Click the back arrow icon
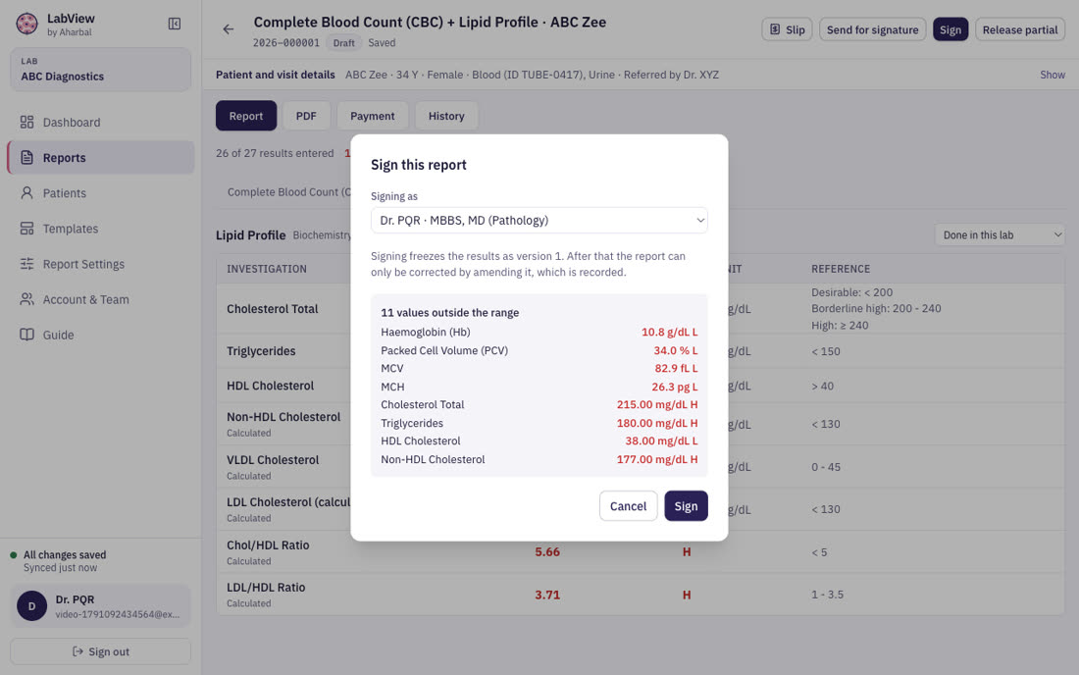 (229, 29)
